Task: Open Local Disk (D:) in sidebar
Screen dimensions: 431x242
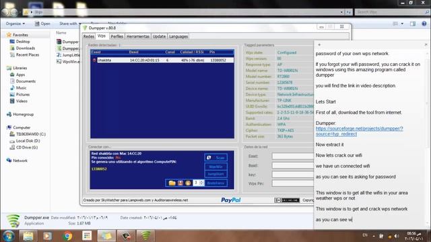Action: pos(28,140)
